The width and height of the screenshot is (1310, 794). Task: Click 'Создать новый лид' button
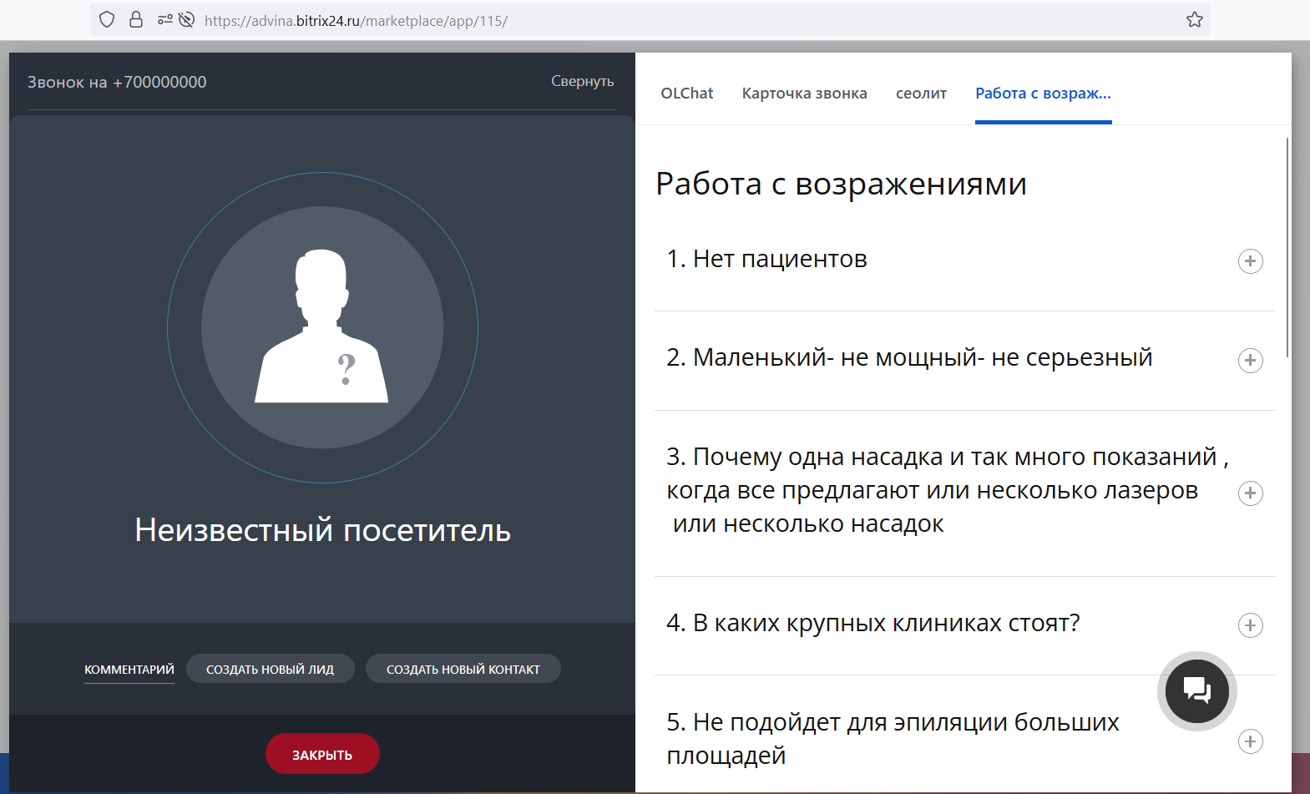tap(270, 669)
